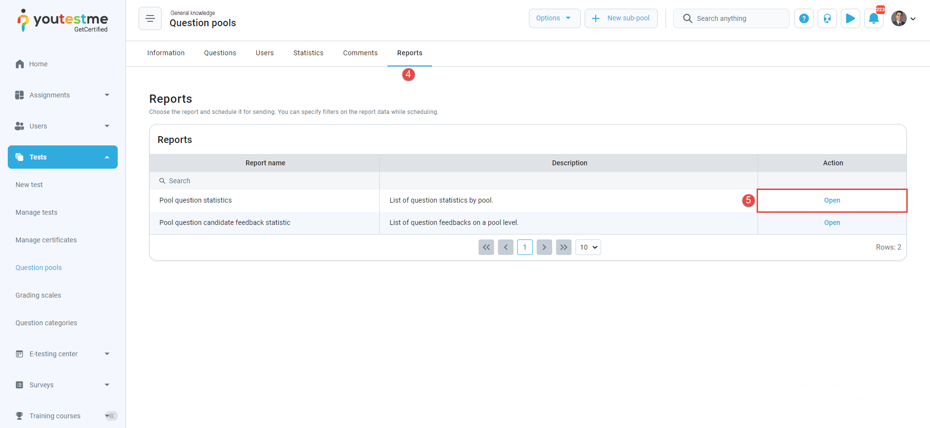Switch to the Questions tab
The width and height of the screenshot is (930, 428).
tap(220, 53)
